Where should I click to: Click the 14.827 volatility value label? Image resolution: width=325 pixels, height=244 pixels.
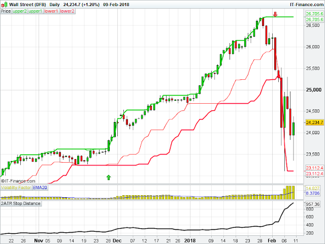(313, 188)
